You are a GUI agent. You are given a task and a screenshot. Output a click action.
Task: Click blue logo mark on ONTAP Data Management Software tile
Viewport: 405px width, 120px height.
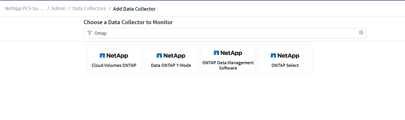pos(216,53)
